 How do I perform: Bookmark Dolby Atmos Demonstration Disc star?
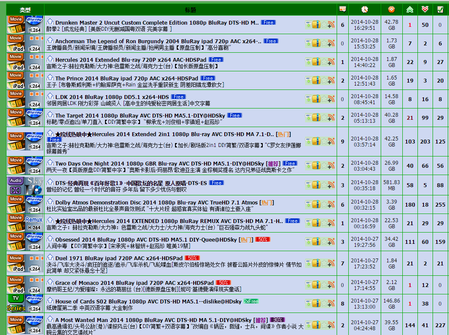[324, 204]
